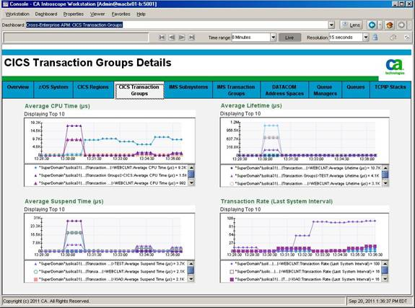Select TEST Average Lifetime 4.1K legend entry
The image size is (415, 308).
[x=305, y=176]
